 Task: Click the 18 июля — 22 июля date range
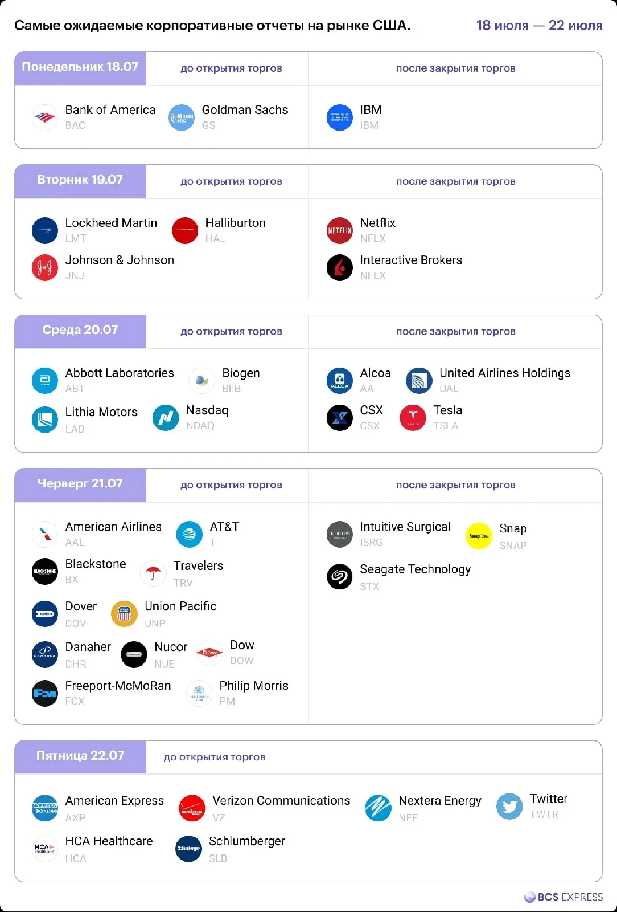point(539,26)
